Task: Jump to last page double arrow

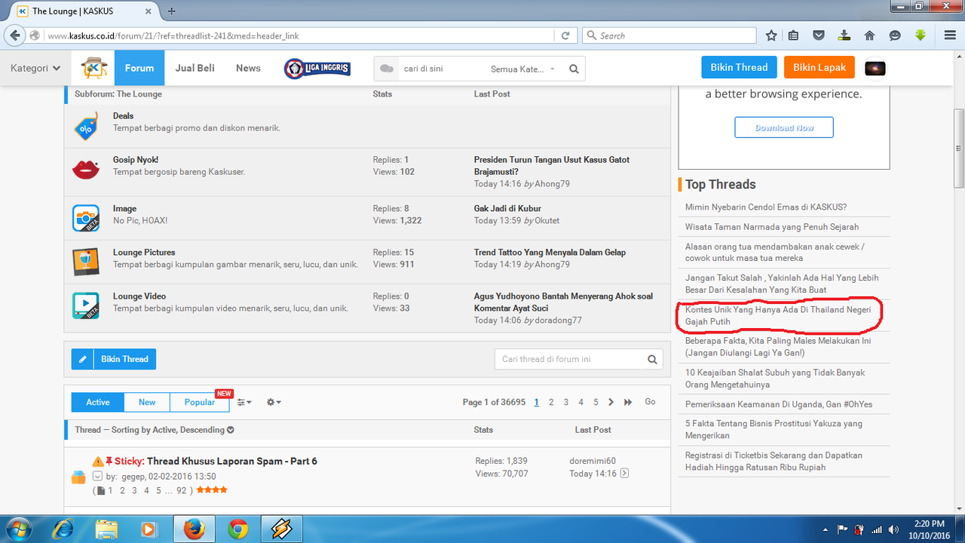Action: [628, 402]
